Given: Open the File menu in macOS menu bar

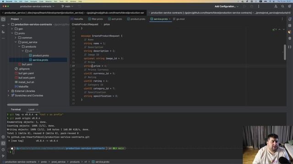Looking at the screenshot, I should 16,1.
